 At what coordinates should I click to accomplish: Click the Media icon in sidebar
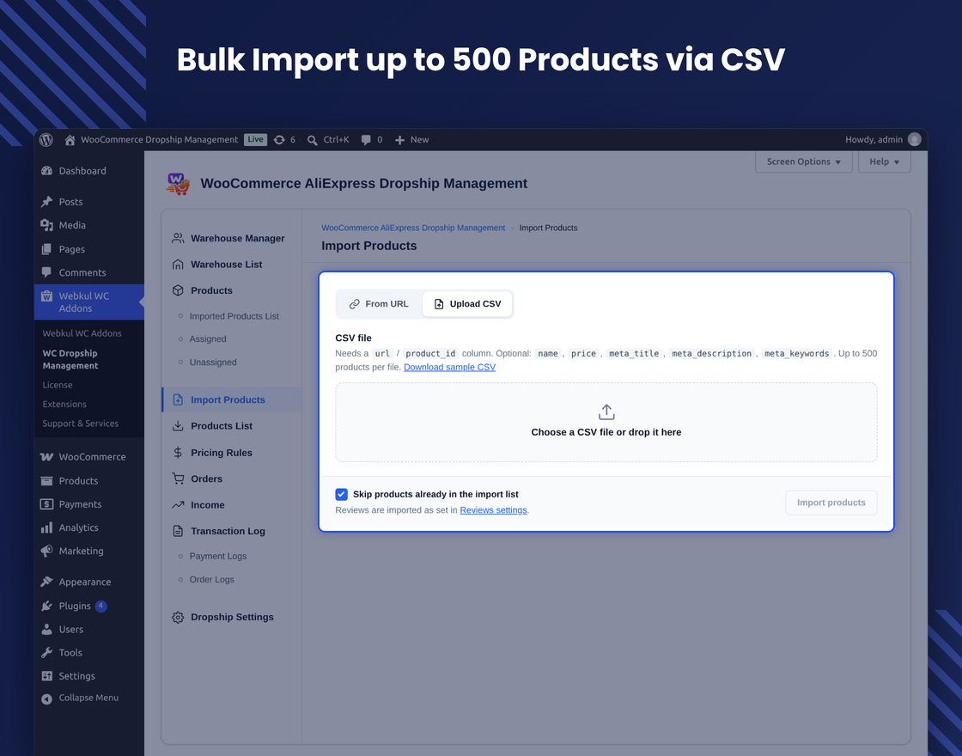coord(46,225)
